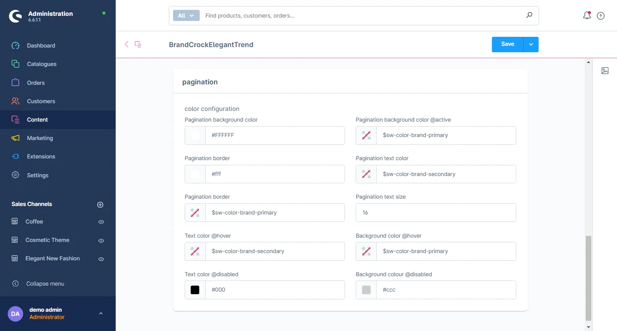This screenshot has width=617, height=331.
Task: Click the search magnifier icon
Action: 529,15
